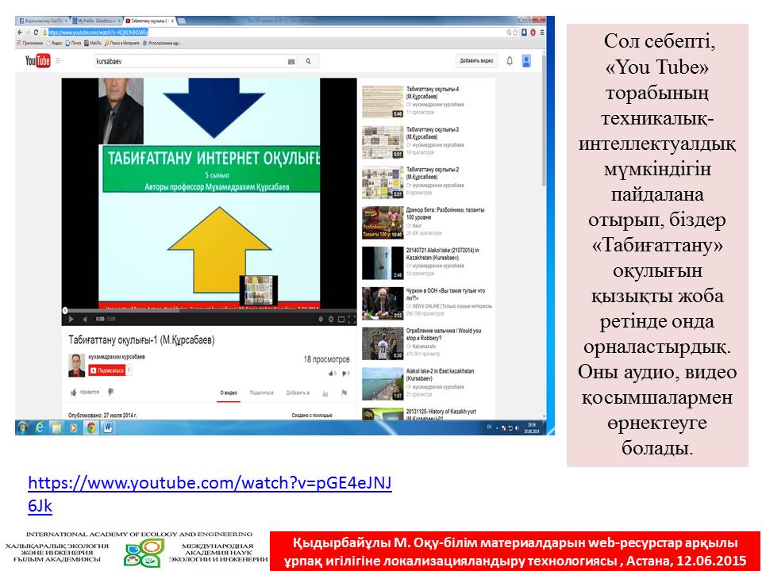Open suggested video Табиғаттану оқулығы-2
The height and width of the screenshot is (571, 762).
pos(428,182)
